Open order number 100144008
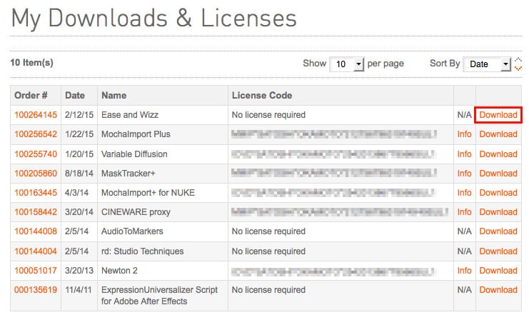Viewport: 529px width, 320px height. click(36, 231)
